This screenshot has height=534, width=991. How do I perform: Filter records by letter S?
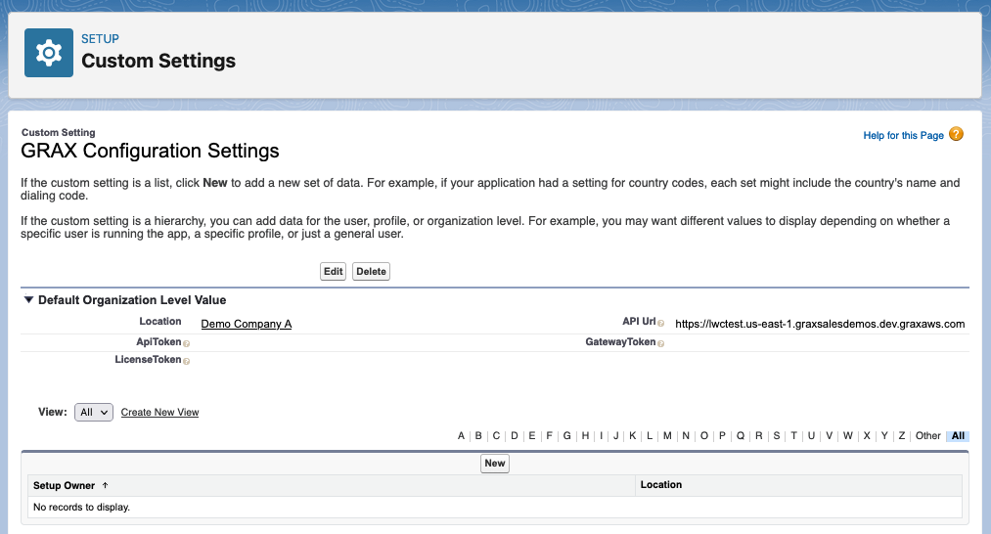(777, 435)
